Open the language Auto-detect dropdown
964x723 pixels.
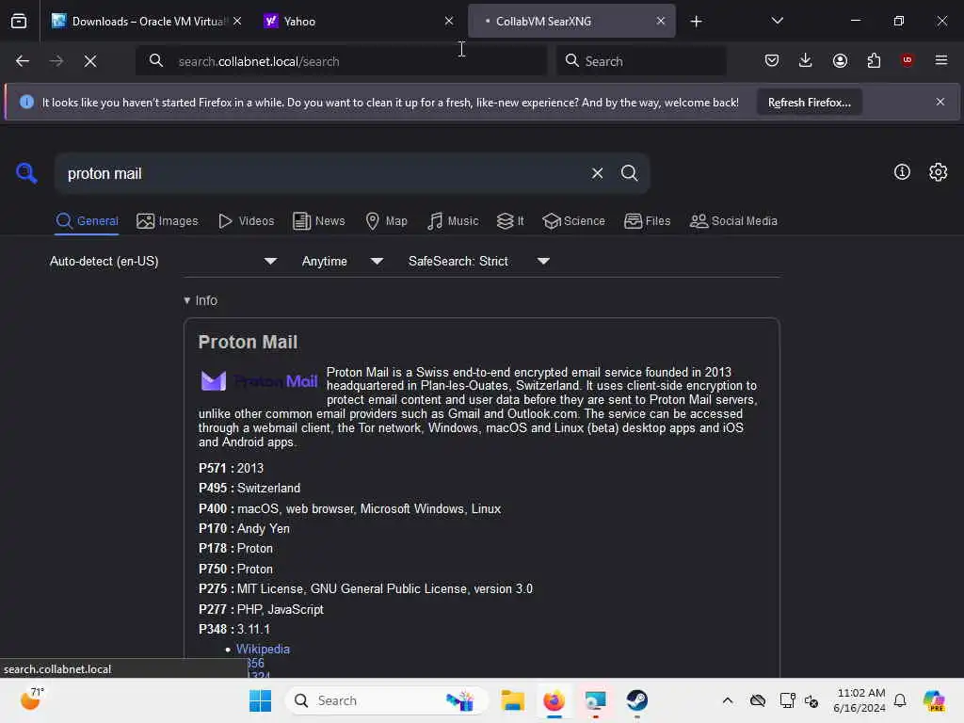[164, 262]
